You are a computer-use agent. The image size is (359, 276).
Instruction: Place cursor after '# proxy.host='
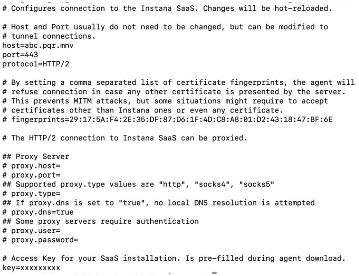[x=61, y=166]
